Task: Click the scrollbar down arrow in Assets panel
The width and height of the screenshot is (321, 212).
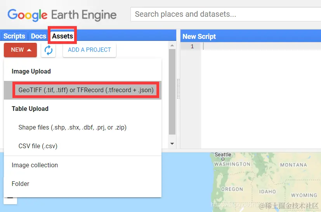Action: [x=172, y=144]
